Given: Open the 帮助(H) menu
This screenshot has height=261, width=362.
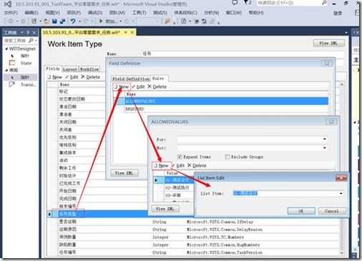Looking at the screenshot, I should (x=256, y=13).
